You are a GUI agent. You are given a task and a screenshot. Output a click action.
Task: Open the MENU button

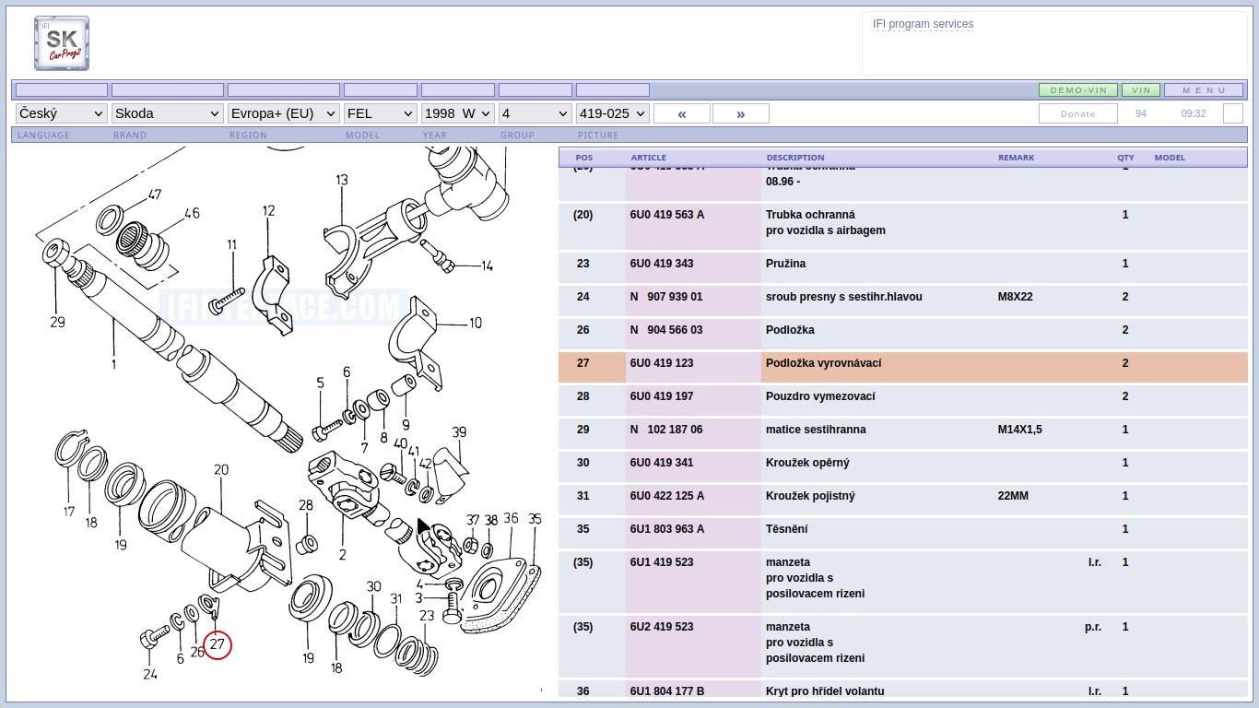[x=1204, y=90]
